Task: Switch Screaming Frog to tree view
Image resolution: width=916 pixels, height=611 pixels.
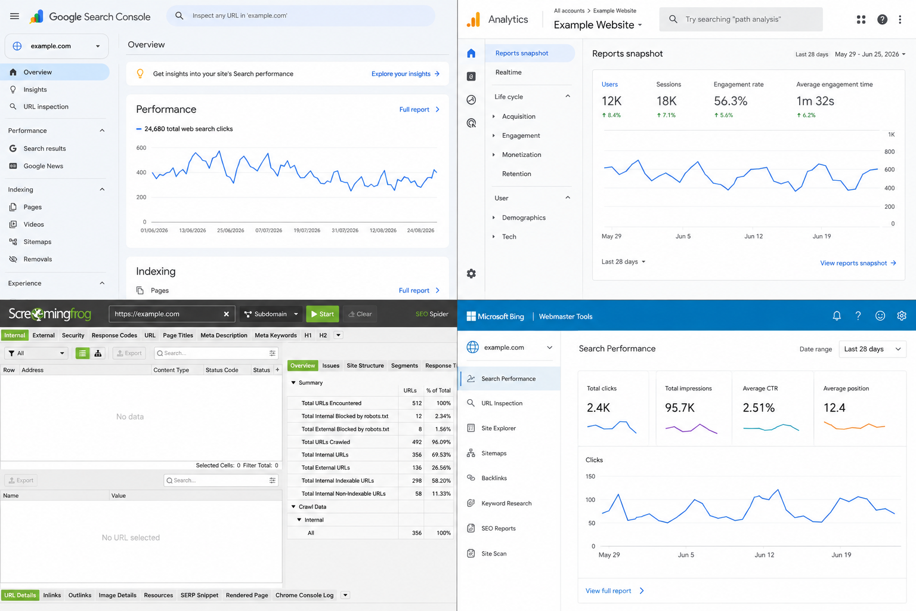Action: 98,353
